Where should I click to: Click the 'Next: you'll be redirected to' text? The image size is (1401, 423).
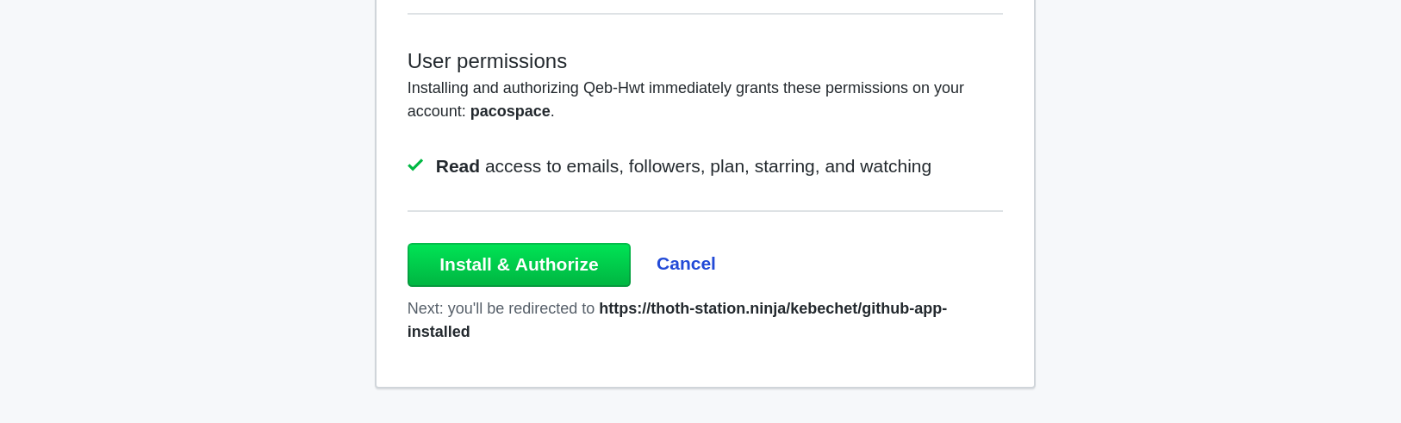[501, 308]
